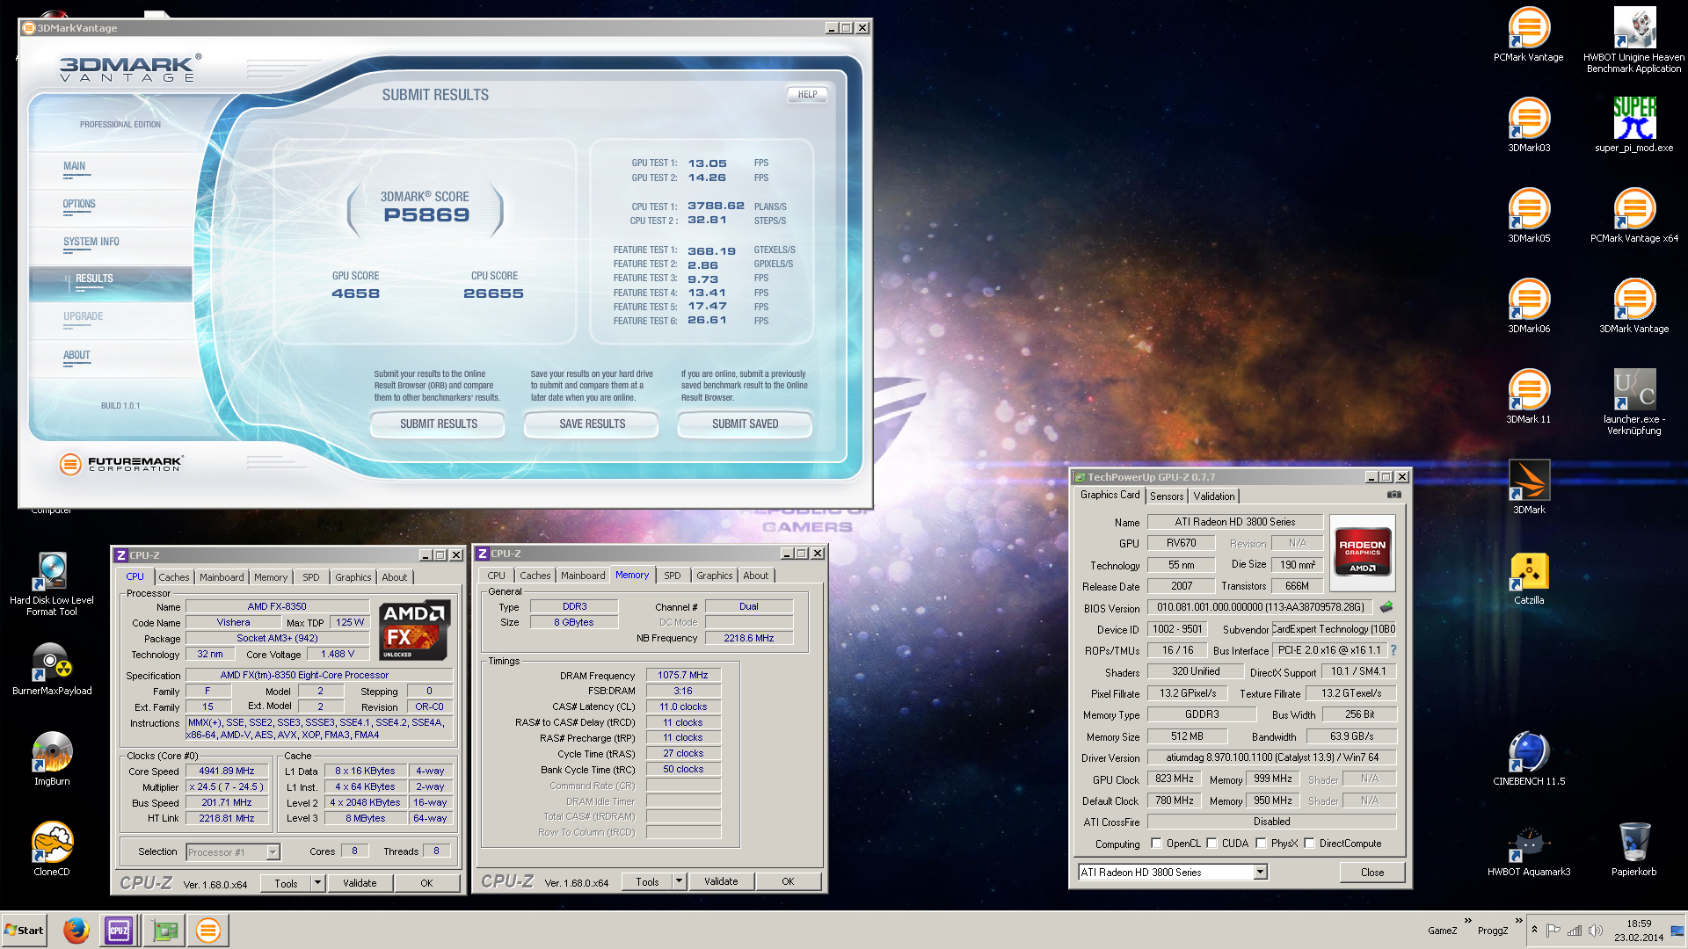Open 3DMark Vantage desktop shortcut
1688x949 pixels.
coord(1633,306)
